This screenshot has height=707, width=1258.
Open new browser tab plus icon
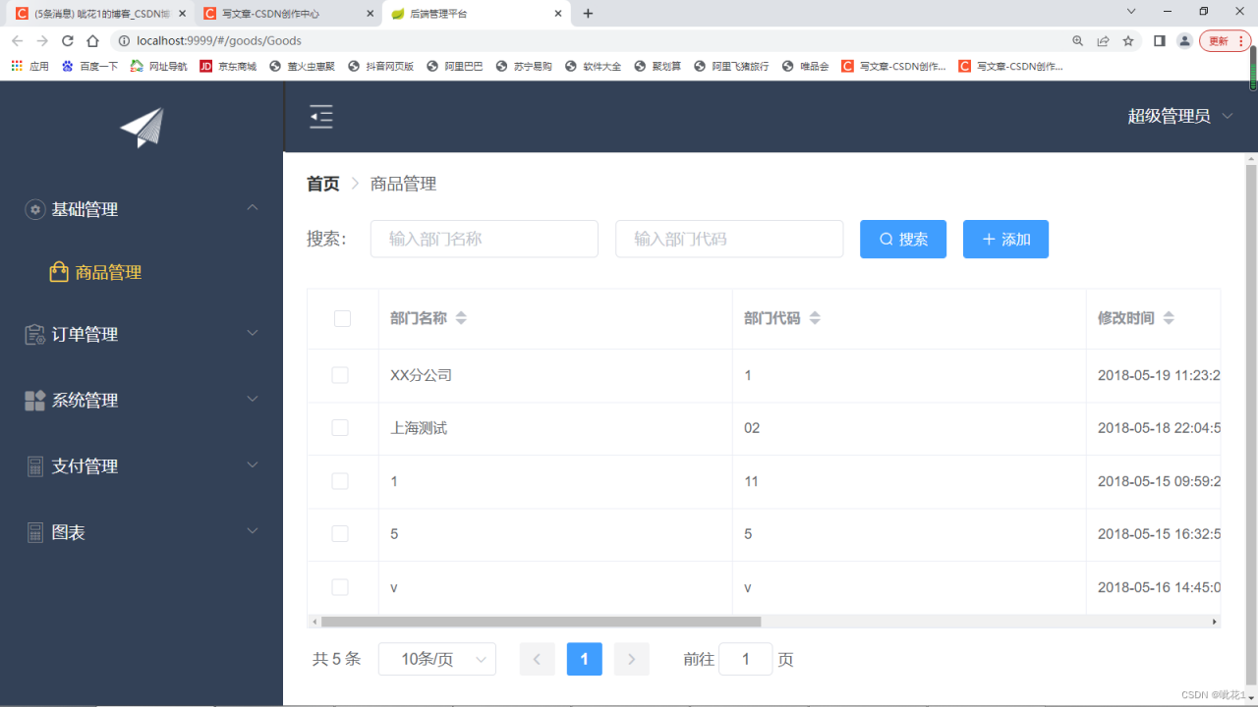(588, 14)
